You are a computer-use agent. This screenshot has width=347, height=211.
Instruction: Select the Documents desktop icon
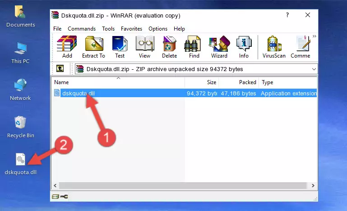coord(20,16)
